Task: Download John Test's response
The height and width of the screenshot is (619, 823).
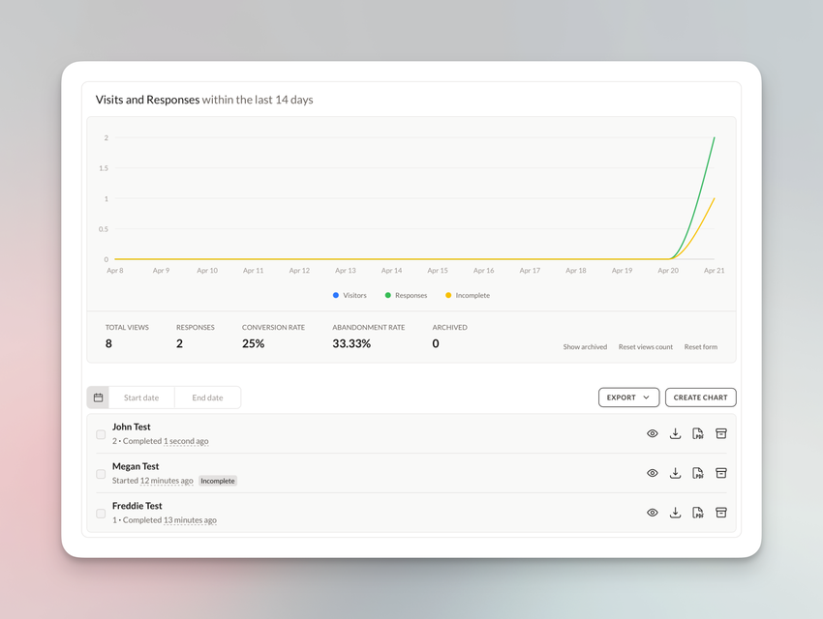Action: [x=675, y=434]
